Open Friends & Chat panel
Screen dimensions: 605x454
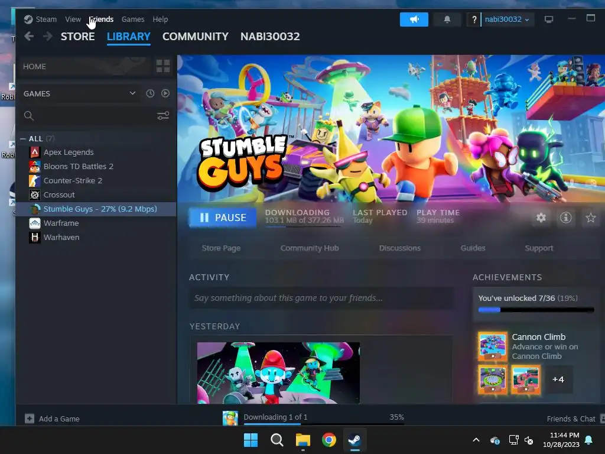coord(571,419)
